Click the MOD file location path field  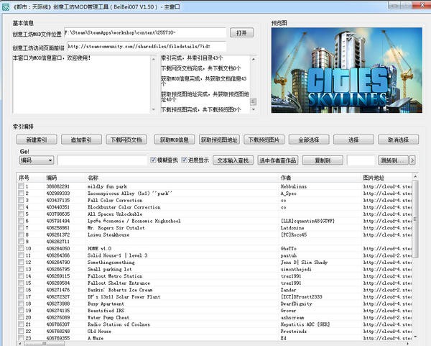pos(145,33)
